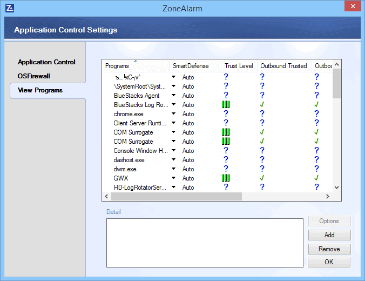
Task: Open SmartDefense dropdown for dashost.exe
Action: point(174,159)
